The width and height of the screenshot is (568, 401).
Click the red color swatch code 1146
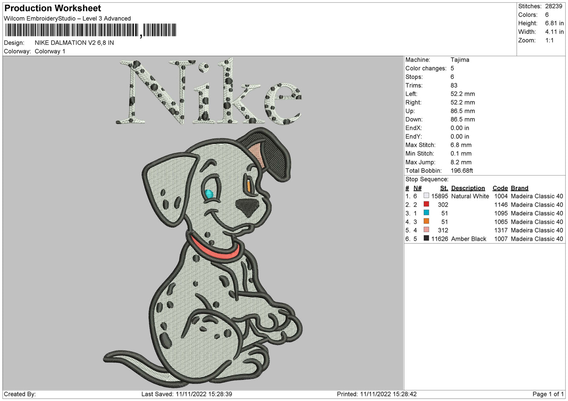pyautogui.click(x=426, y=204)
